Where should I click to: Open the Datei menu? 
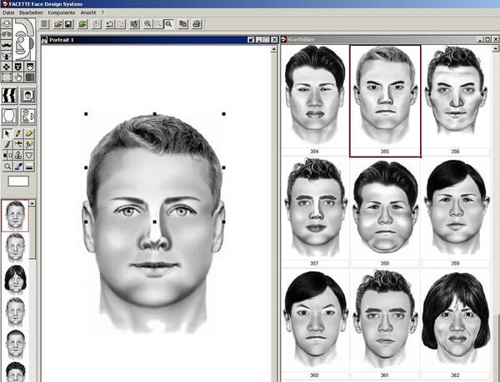point(8,13)
